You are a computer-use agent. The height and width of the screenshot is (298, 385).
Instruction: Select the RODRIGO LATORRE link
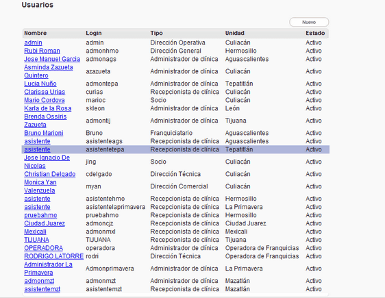(x=53, y=256)
